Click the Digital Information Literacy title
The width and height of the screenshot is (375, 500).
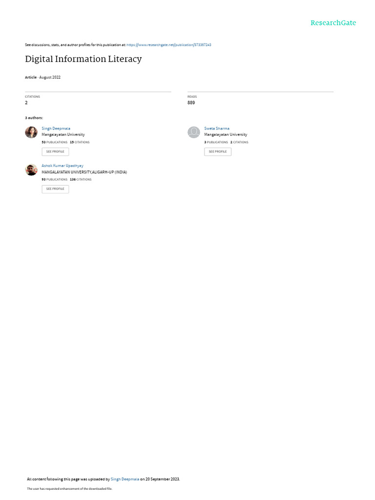tap(83, 59)
